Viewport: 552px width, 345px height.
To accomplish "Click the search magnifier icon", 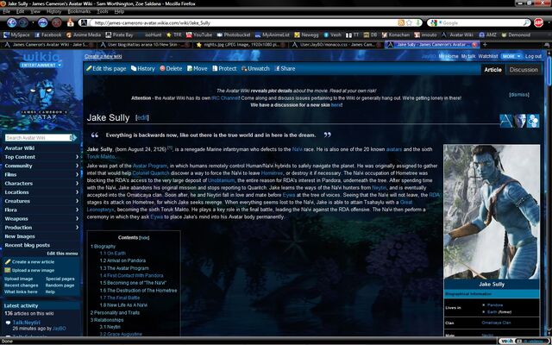I will [526, 23].
